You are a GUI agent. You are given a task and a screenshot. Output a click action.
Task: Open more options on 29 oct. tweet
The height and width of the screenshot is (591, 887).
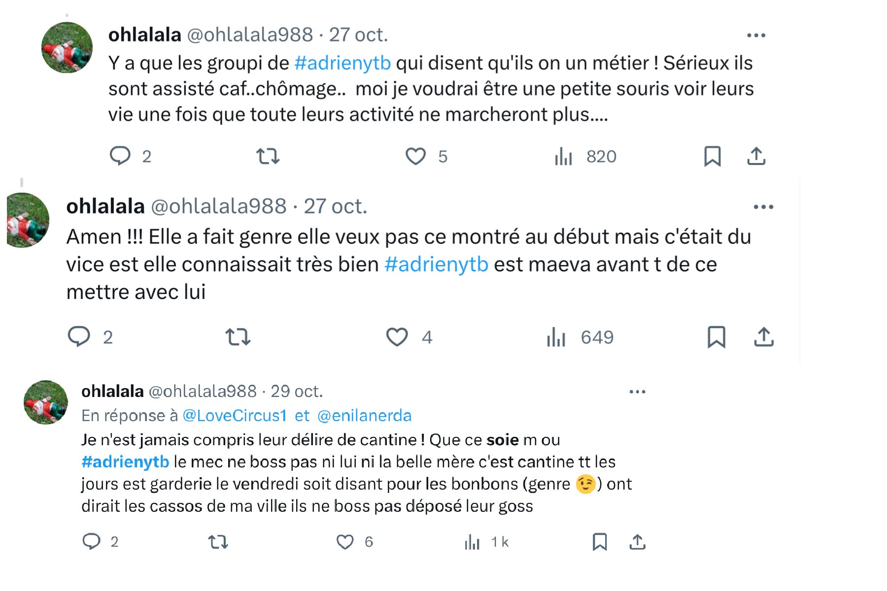[x=637, y=392]
